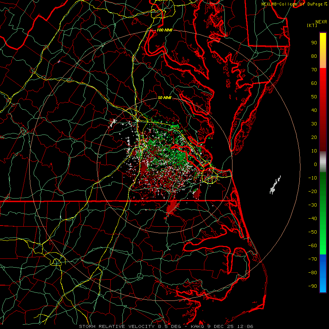329x329 pixels.
Task: Click the -40 value on velocity scale
Action: (x=313, y=219)
